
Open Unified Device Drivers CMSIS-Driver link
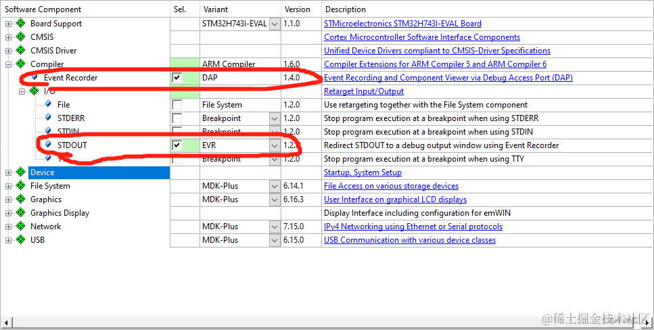[437, 51]
